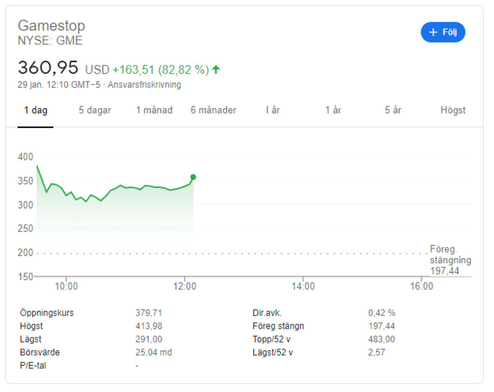Select the "1 år" one-year tab
The width and height of the screenshot is (494, 392).
(x=333, y=110)
